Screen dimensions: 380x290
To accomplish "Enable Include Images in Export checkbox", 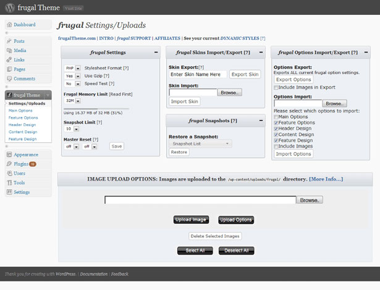I will 276,87.
